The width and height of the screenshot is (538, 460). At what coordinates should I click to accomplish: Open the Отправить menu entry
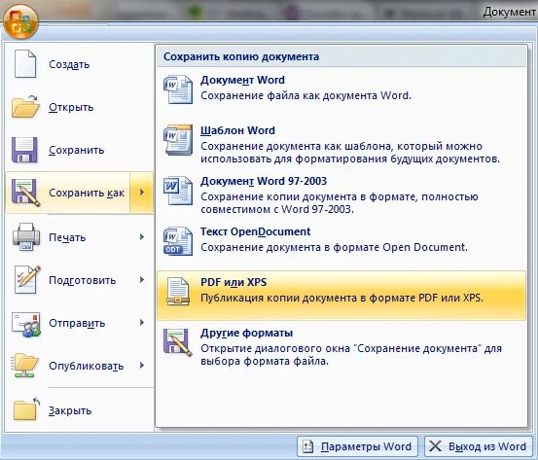tap(79, 323)
